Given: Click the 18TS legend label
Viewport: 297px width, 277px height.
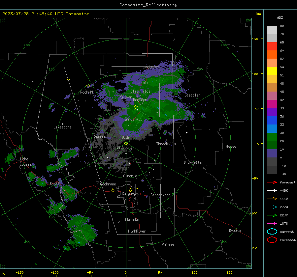Looking at the screenshot, I should (284, 224).
